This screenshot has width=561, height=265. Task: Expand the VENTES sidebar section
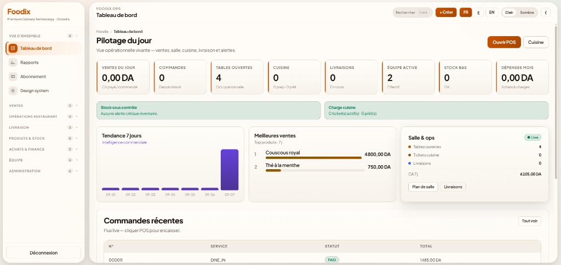(x=44, y=106)
